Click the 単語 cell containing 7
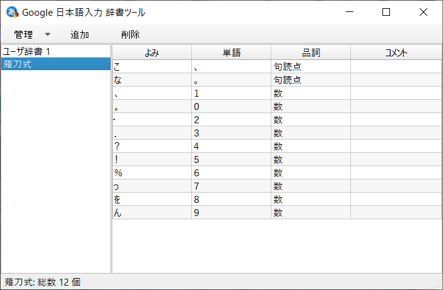This screenshot has height=290, width=443. pos(232,186)
